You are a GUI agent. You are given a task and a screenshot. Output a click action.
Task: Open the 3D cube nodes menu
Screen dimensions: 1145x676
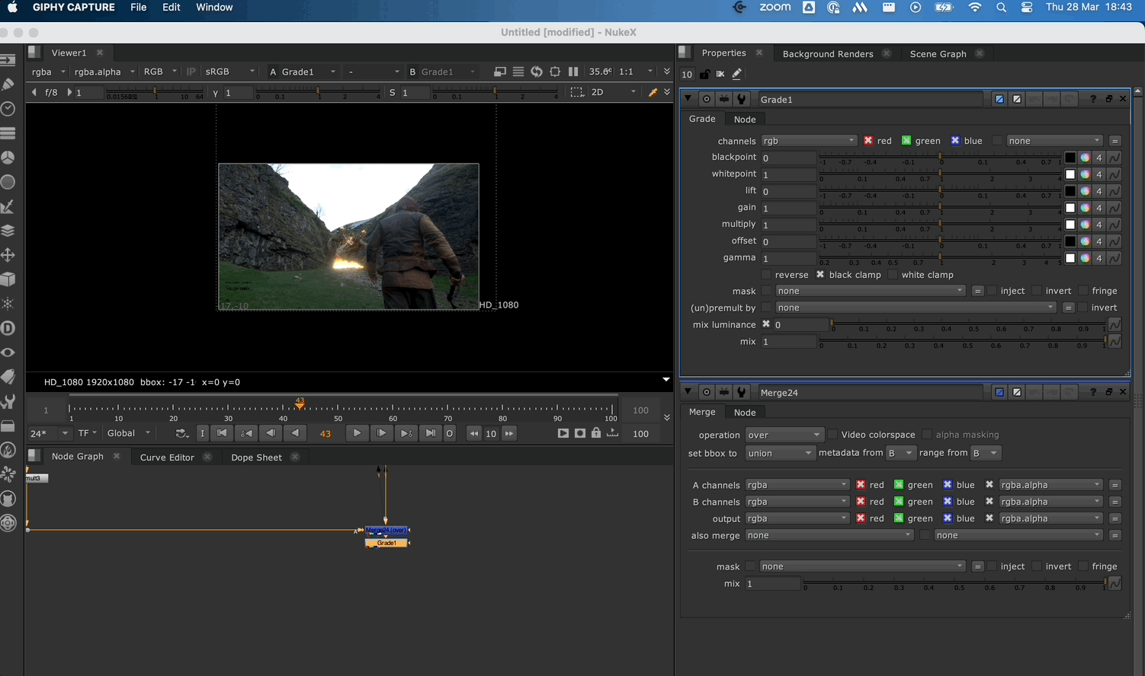(8, 279)
